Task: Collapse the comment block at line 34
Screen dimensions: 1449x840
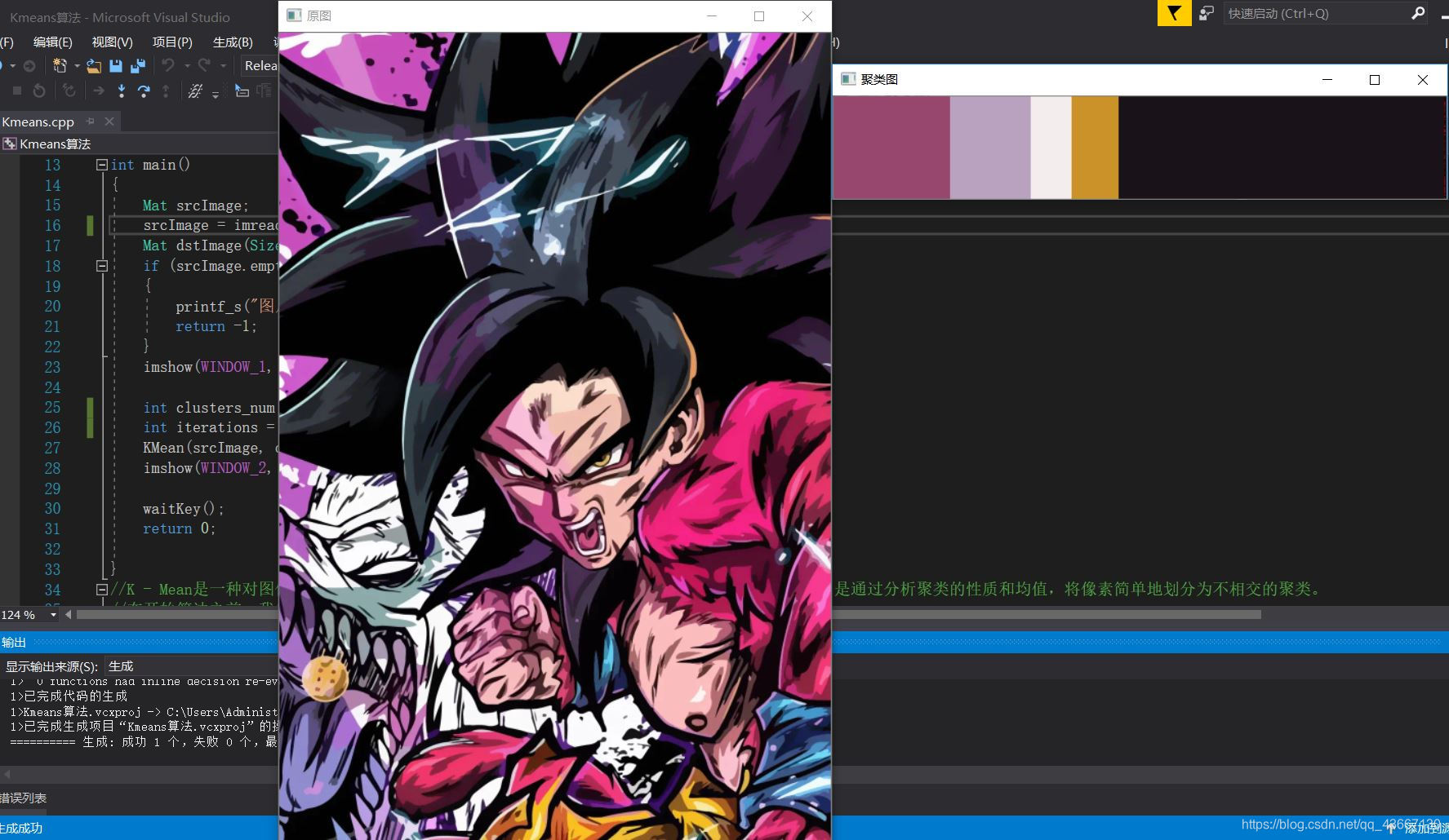Action: pos(102,589)
